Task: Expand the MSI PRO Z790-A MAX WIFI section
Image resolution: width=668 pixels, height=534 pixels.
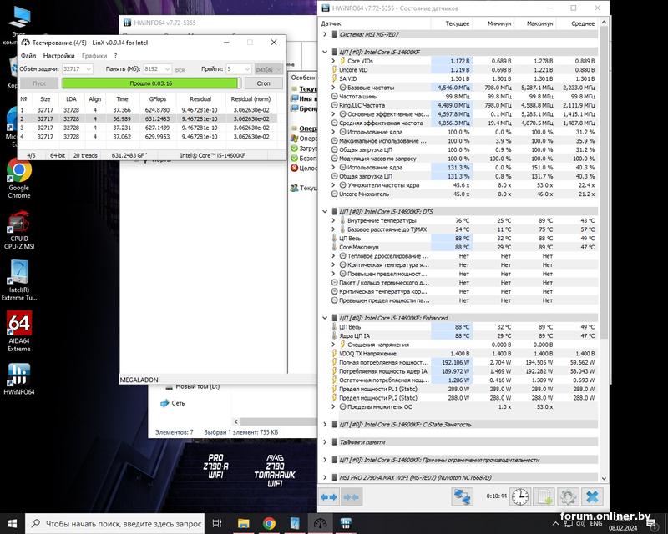Action: pos(325,476)
